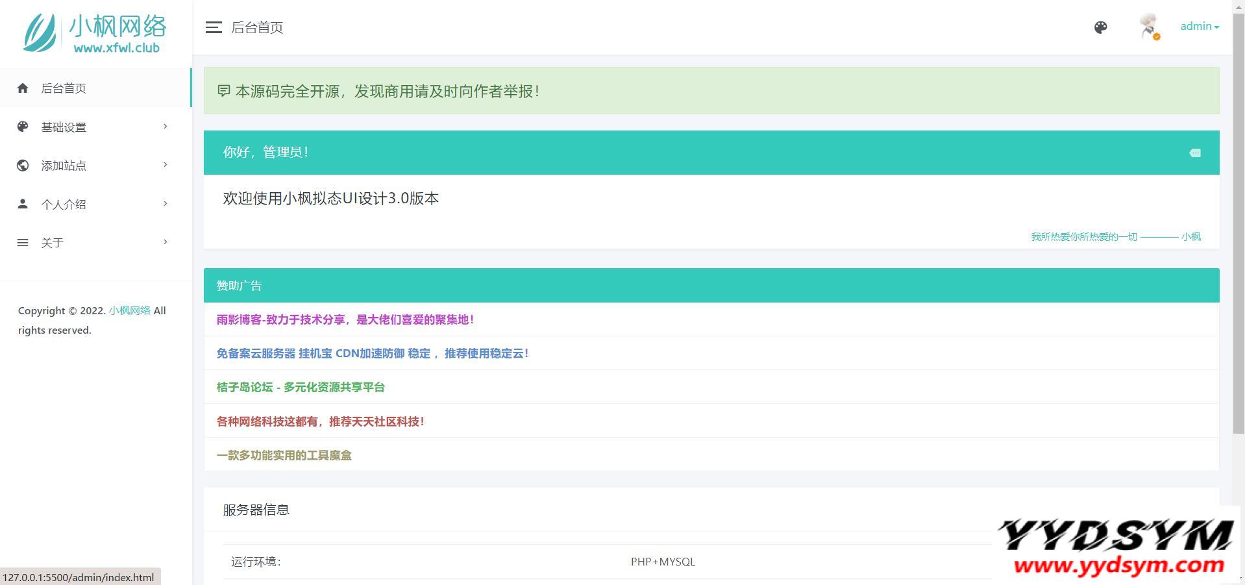Click the tag icon in greeting banner
This screenshot has width=1245, height=585.
[1194, 153]
